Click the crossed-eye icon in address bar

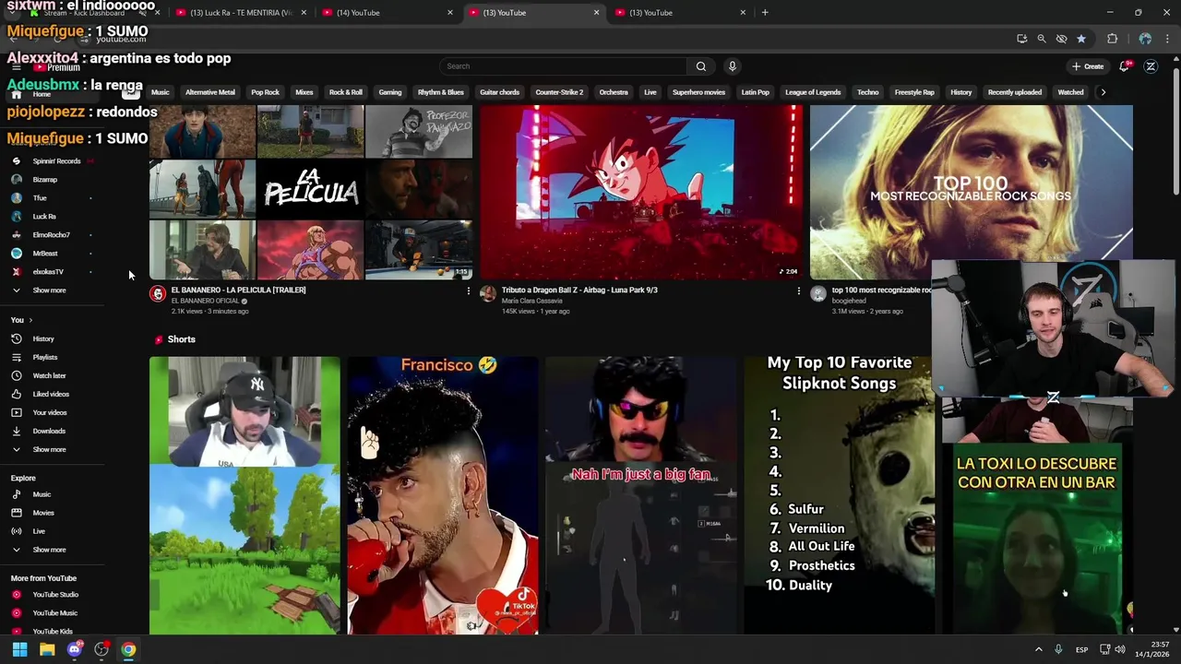1061,39
